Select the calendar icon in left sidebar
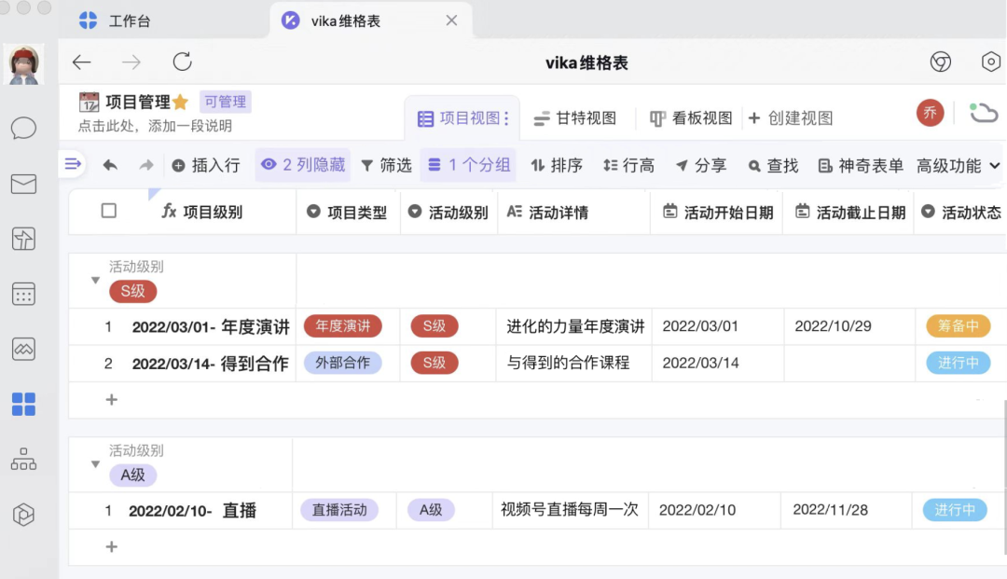The image size is (1007, 579). [24, 295]
